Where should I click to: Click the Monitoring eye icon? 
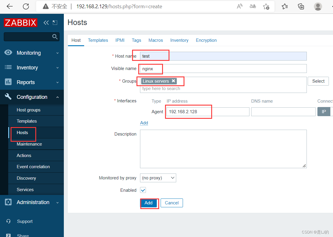point(8,52)
